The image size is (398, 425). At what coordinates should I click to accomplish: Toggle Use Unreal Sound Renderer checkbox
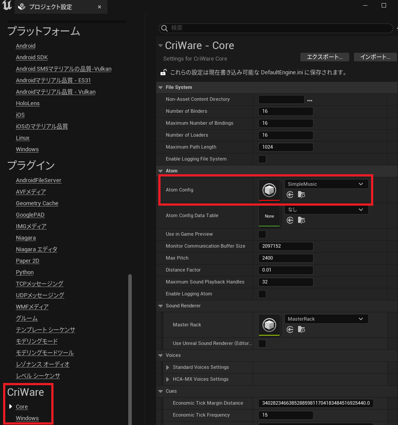[262, 344]
